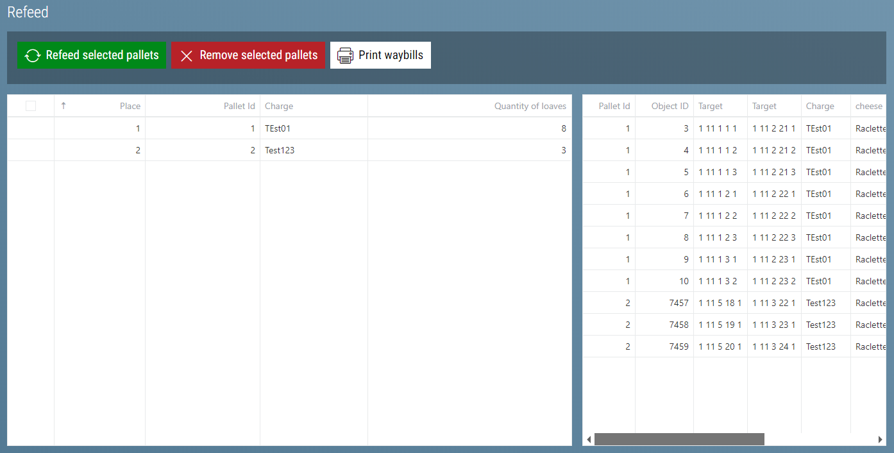Click the ascending sort arrow in the Place header
Viewport: 894px width, 453px height.
point(63,106)
